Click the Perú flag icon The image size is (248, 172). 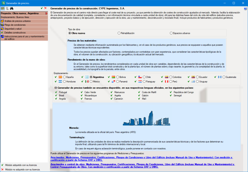[x=167, y=81]
